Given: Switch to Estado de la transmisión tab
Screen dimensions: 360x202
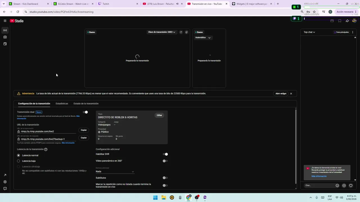Looking at the screenshot, I should point(86,104).
